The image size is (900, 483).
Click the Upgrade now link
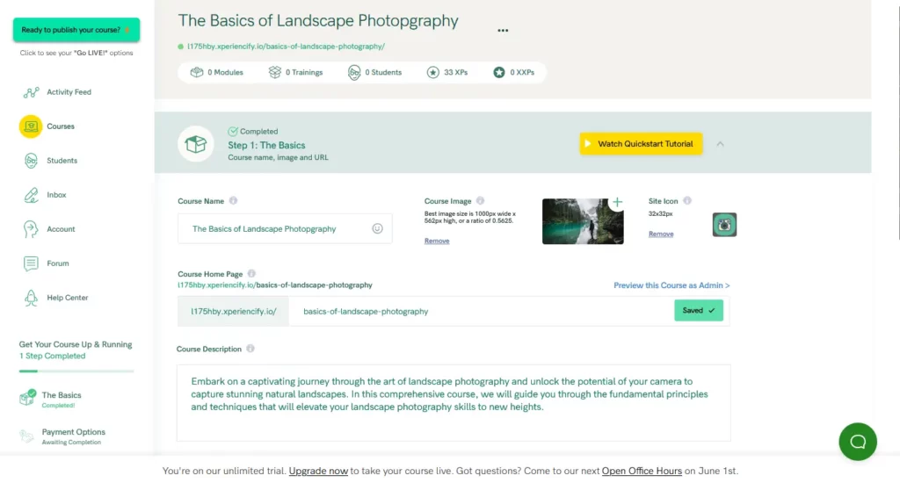point(318,471)
